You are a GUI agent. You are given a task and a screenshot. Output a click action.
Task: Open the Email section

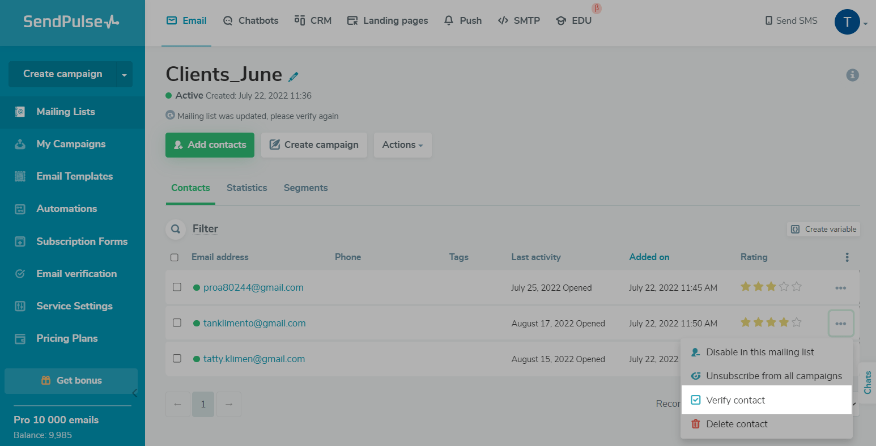coord(186,21)
